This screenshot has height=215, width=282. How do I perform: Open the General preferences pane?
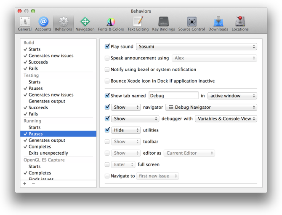[25, 24]
